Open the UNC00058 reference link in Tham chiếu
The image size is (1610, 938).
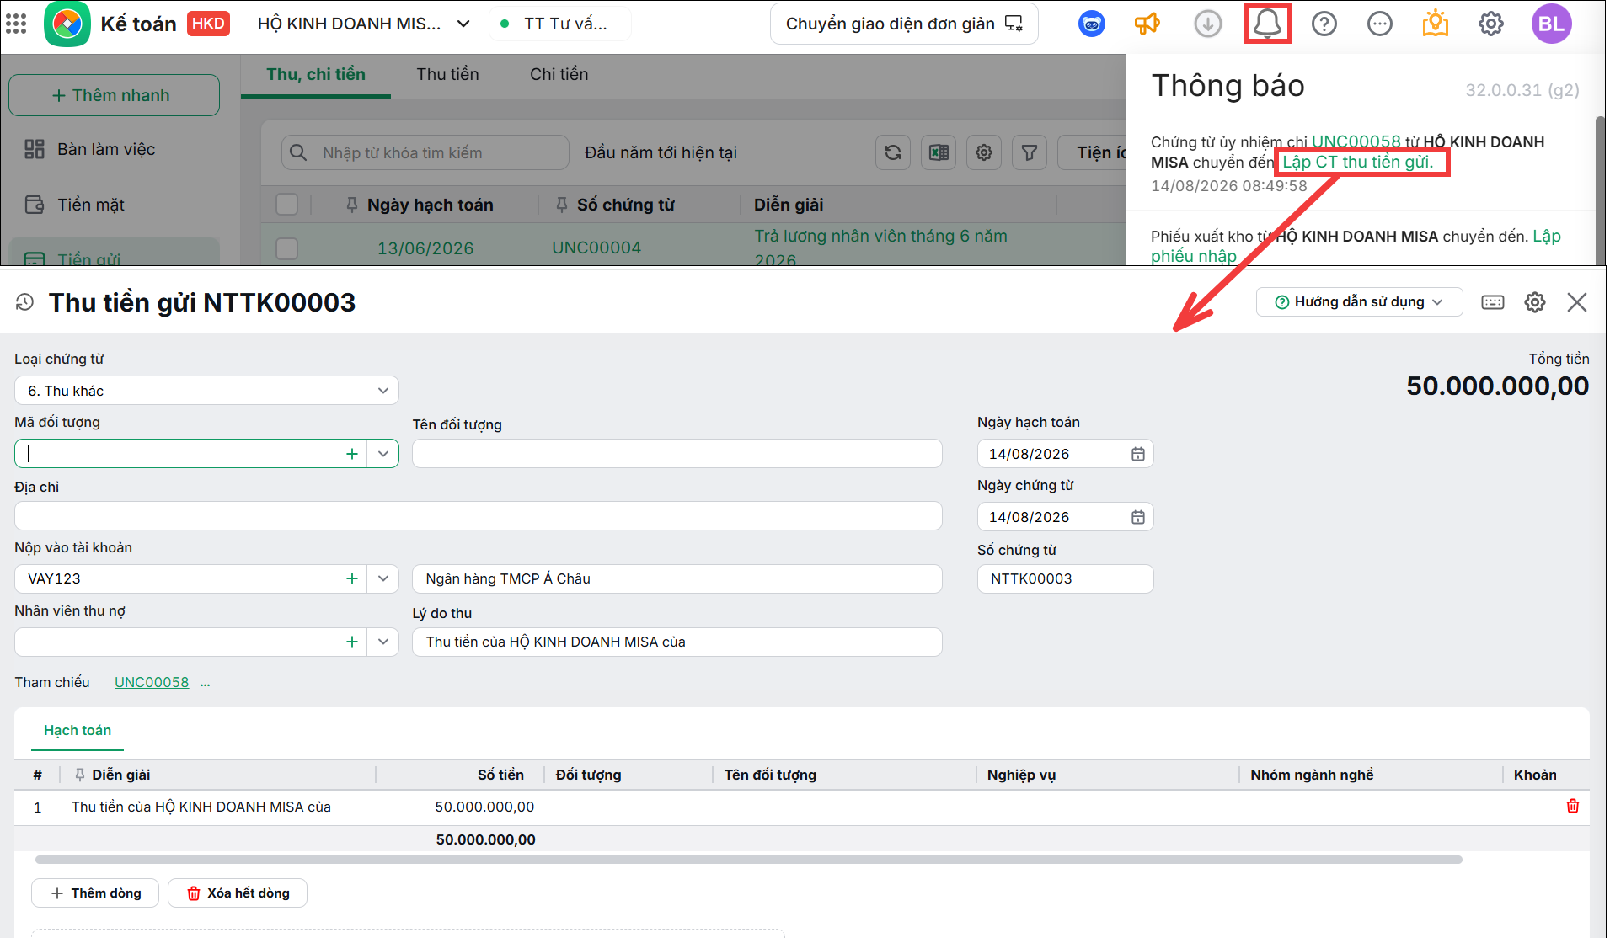point(152,682)
